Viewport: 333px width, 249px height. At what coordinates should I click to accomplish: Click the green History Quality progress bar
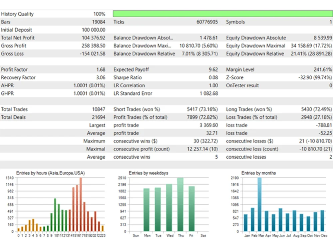pyautogui.click(x=223, y=14)
